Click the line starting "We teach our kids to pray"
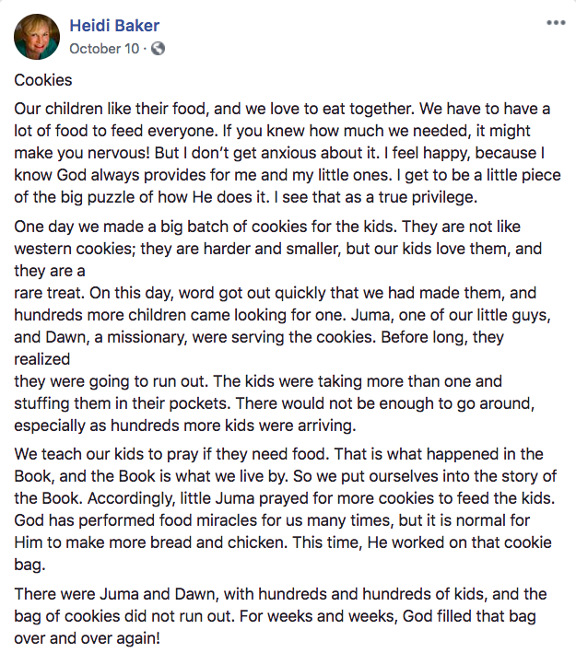 [x=279, y=455]
